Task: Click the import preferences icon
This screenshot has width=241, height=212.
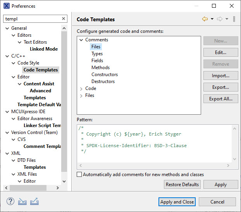Action: [22, 201]
